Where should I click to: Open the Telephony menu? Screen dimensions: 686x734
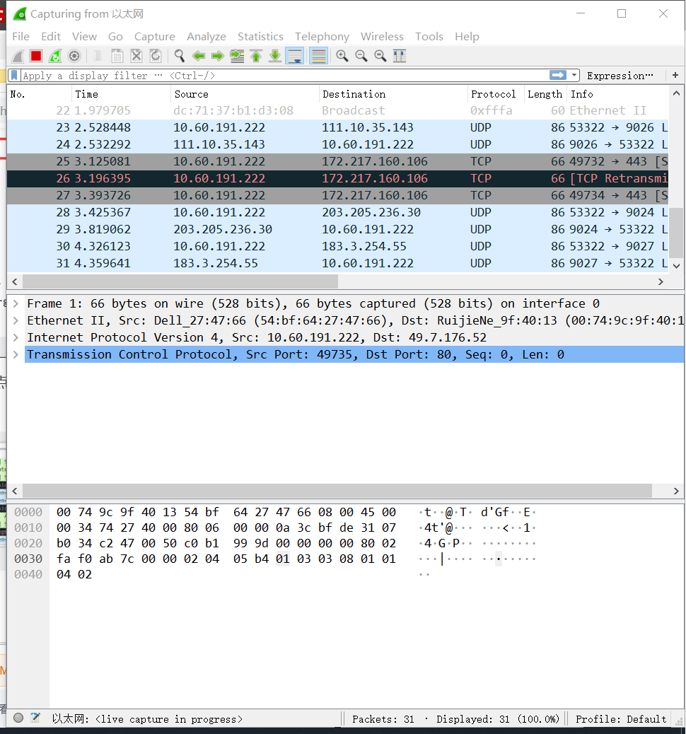coord(322,37)
